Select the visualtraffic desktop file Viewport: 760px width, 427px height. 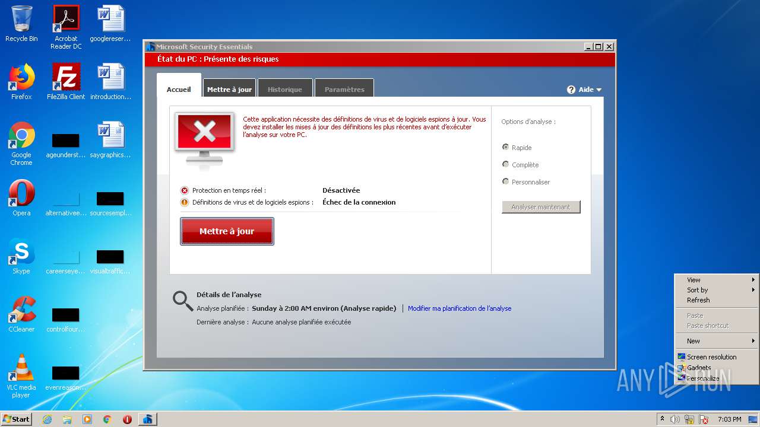click(110, 262)
